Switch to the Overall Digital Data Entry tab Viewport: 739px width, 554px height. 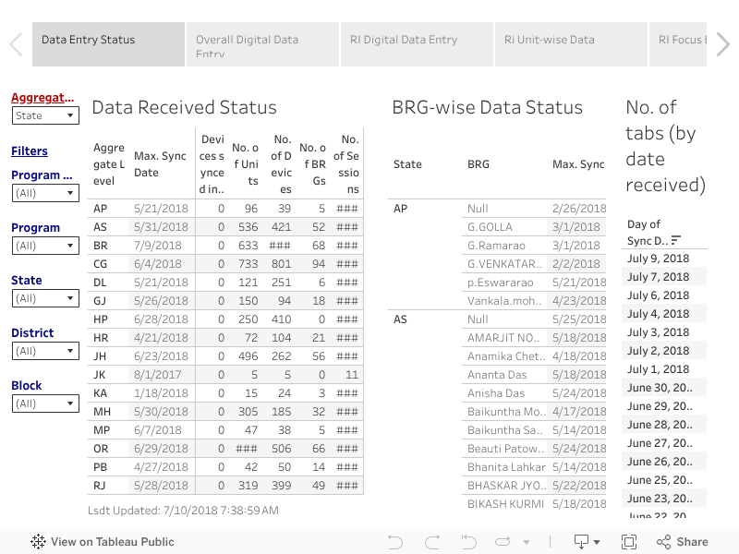point(262,44)
